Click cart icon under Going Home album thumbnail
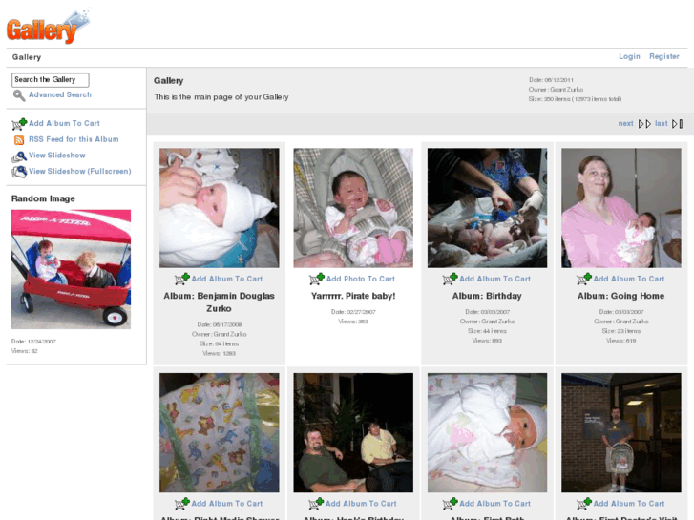The image size is (694, 520). pyautogui.click(x=584, y=280)
